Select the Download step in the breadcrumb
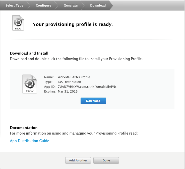Image resolution: width=185 pixels, height=169 pixels. coord(98,5)
